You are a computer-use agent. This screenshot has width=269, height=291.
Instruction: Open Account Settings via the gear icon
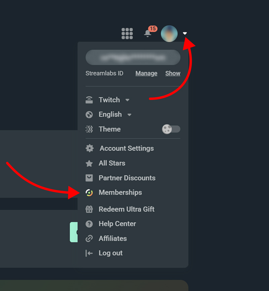tap(89, 148)
